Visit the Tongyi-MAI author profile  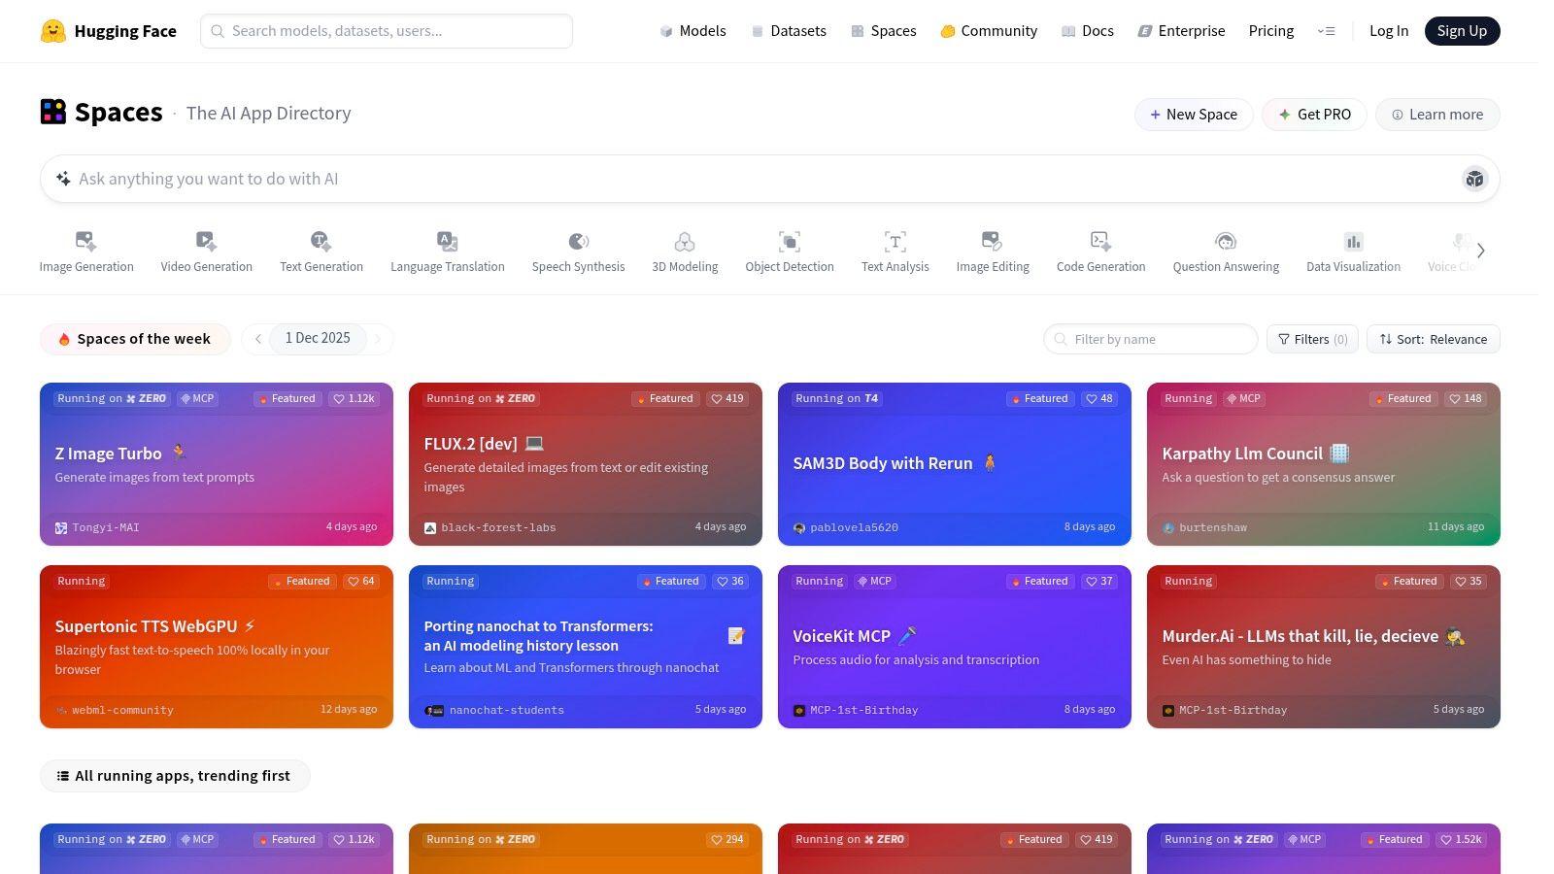click(x=97, y=527)
